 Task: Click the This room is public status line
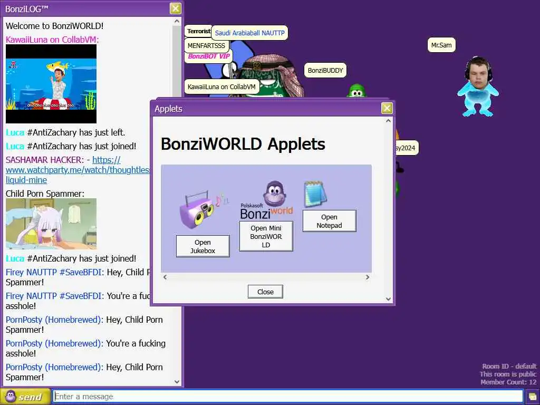click(508, 374)
